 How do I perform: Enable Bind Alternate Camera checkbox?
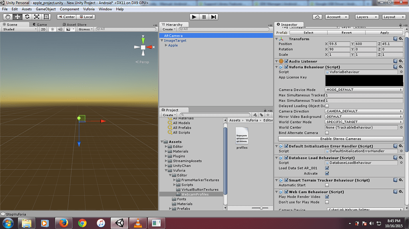327,133
